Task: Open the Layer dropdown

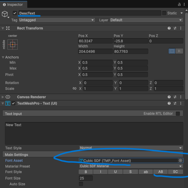Action: click(x=146, y=20)
